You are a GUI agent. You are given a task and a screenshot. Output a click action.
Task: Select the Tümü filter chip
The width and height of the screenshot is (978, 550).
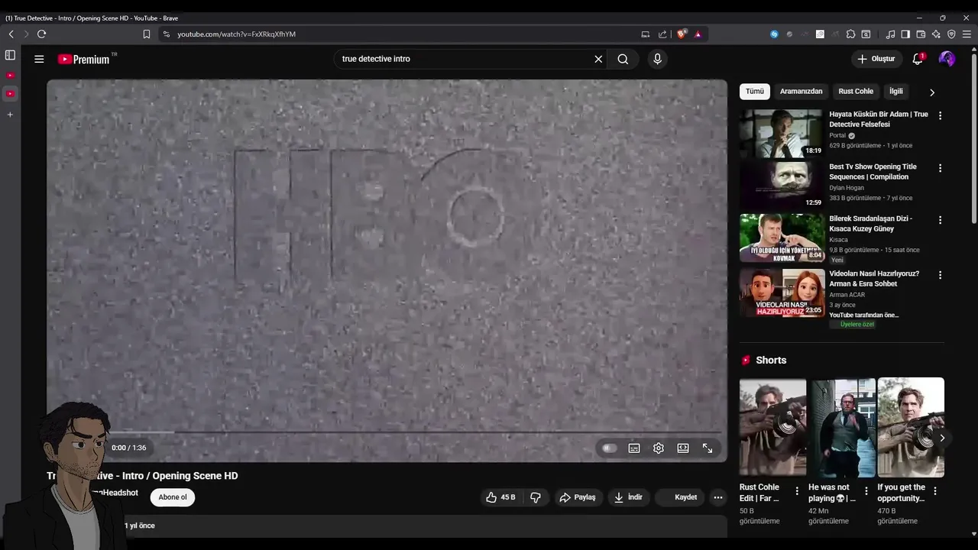(x=755, y=92)
